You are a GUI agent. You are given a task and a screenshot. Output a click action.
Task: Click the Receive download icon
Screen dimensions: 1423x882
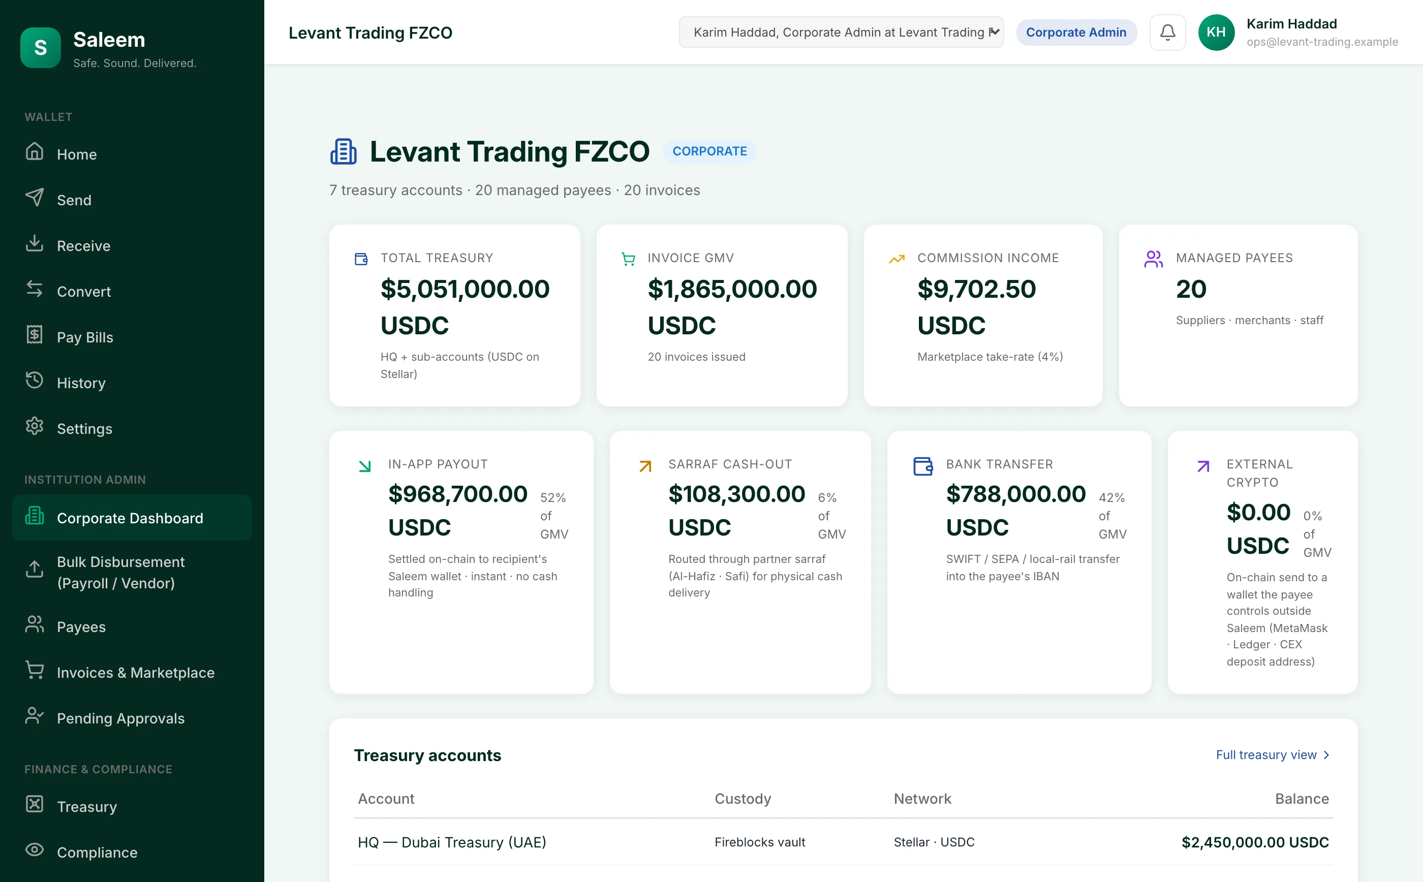tap(35, 243)
